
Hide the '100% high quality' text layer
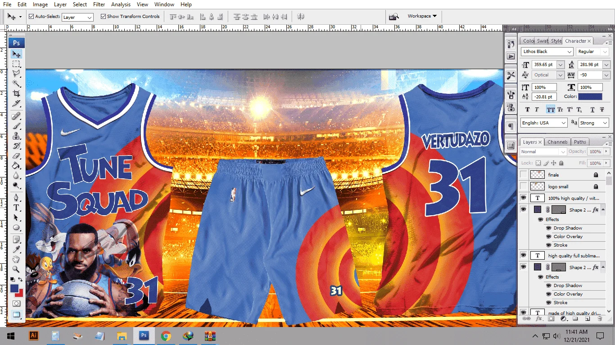tap(523, 198)
